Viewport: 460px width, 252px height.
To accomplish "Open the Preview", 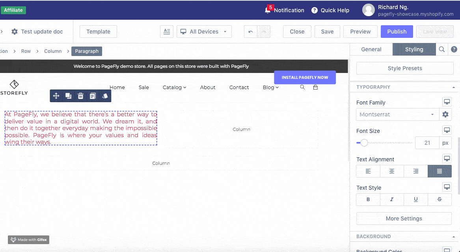I will coord(360,32).
